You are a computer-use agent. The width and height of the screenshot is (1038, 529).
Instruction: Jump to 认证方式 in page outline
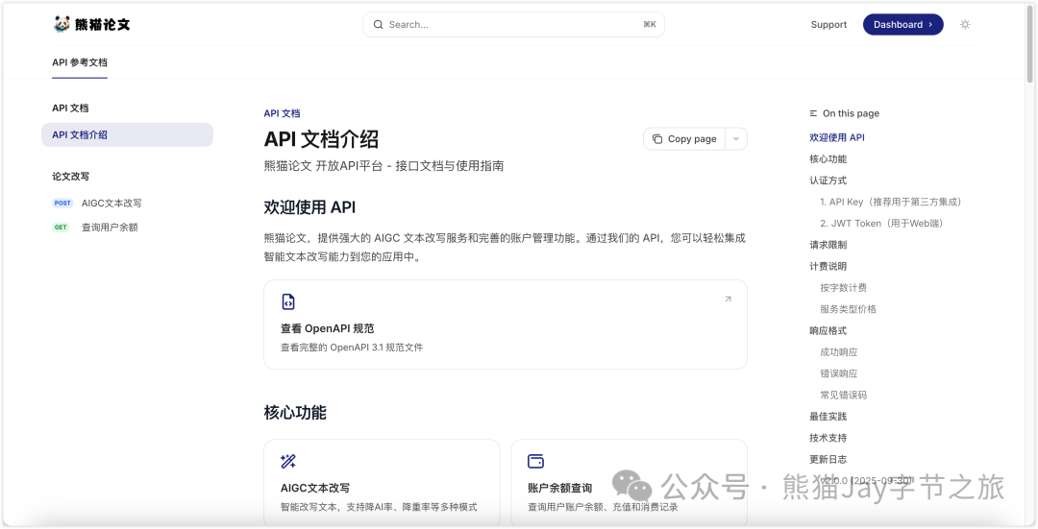[x=828, y=180]
